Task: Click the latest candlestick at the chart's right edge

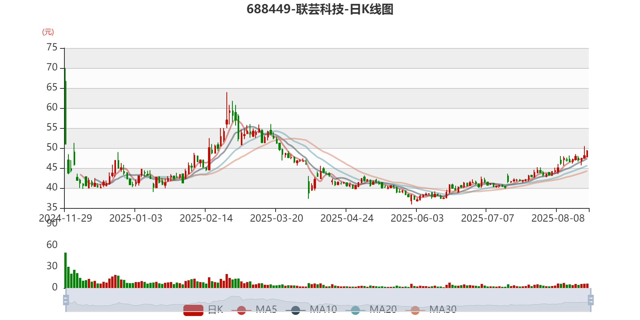Action: pyautogui.click(x=587, y=154)
